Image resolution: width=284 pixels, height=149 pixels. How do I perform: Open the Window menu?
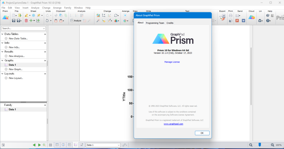pyautogui.click(x=78, y=8)
